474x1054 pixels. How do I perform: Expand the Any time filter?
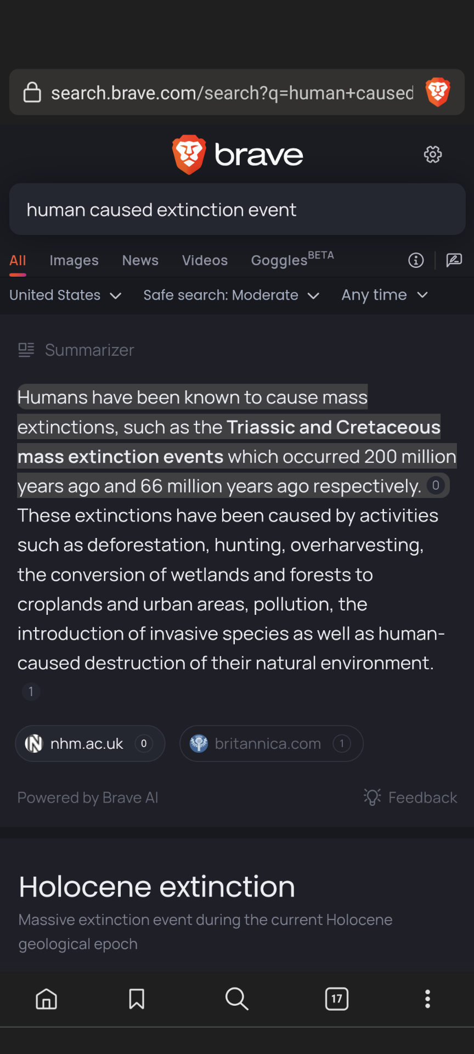point(384,295)
